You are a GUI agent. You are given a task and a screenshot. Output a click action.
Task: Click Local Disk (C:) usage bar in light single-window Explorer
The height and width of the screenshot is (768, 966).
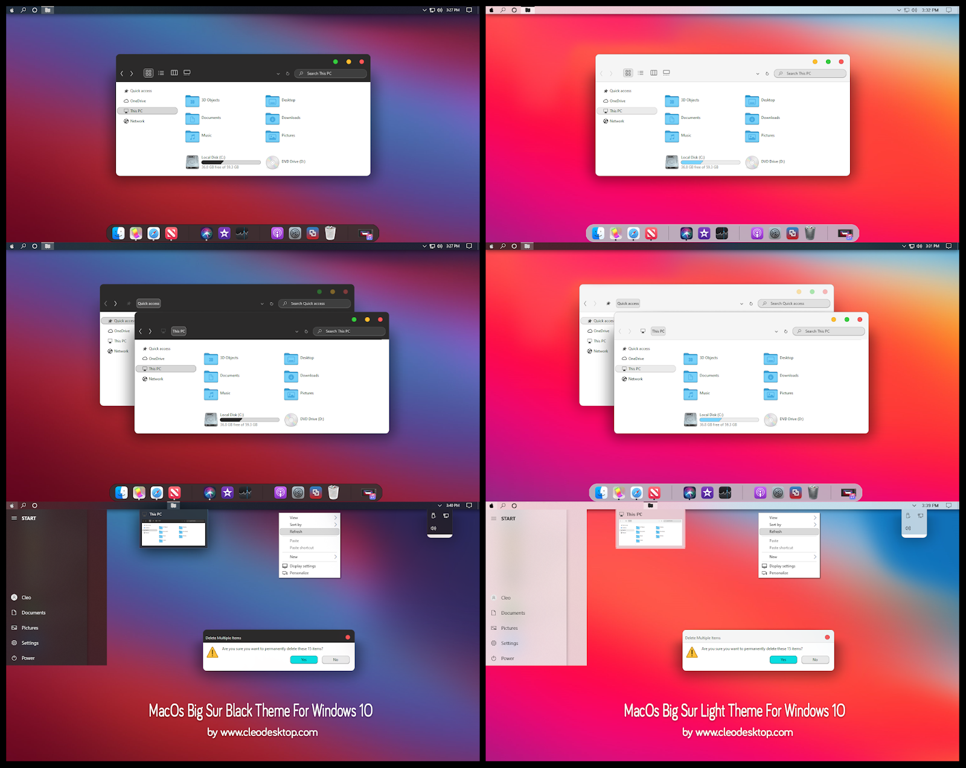pyautogui.click(x=711, y=162)
